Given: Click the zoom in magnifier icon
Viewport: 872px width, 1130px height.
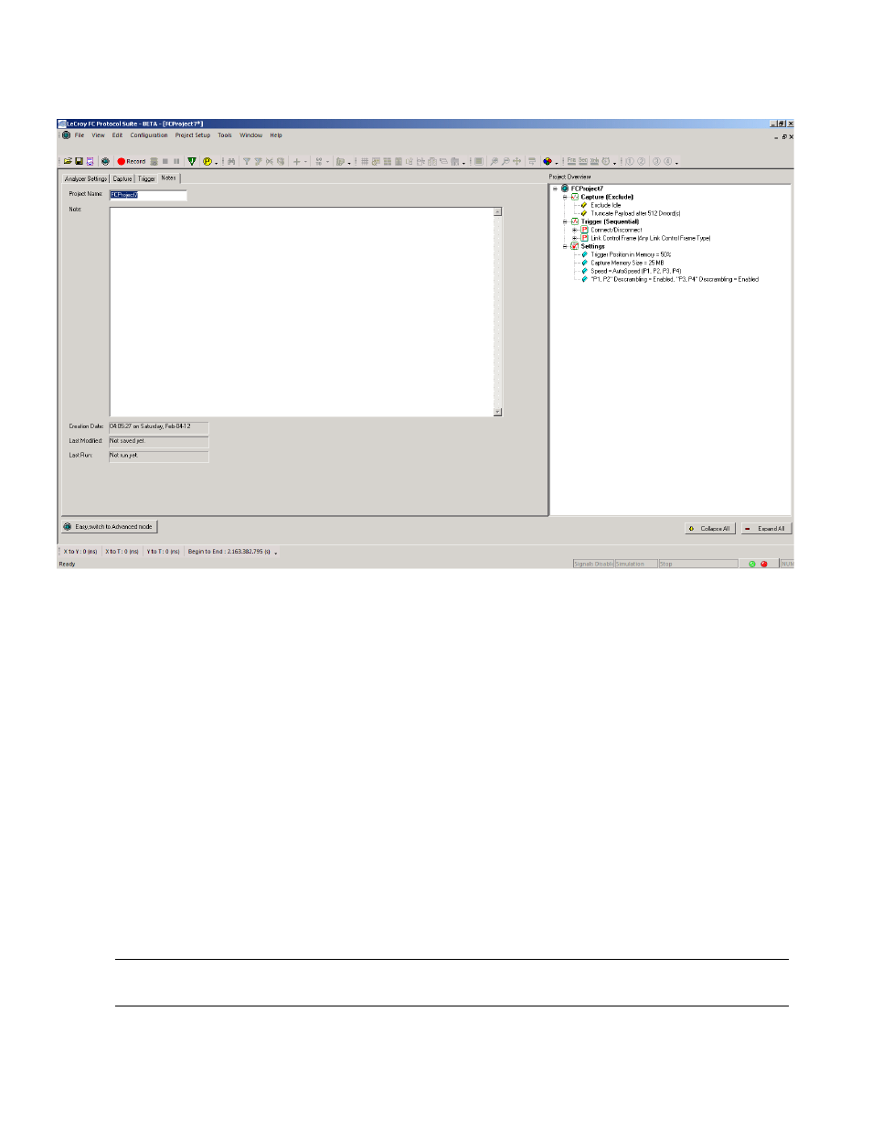Looking at the screenshot, I should click(494, 161).
